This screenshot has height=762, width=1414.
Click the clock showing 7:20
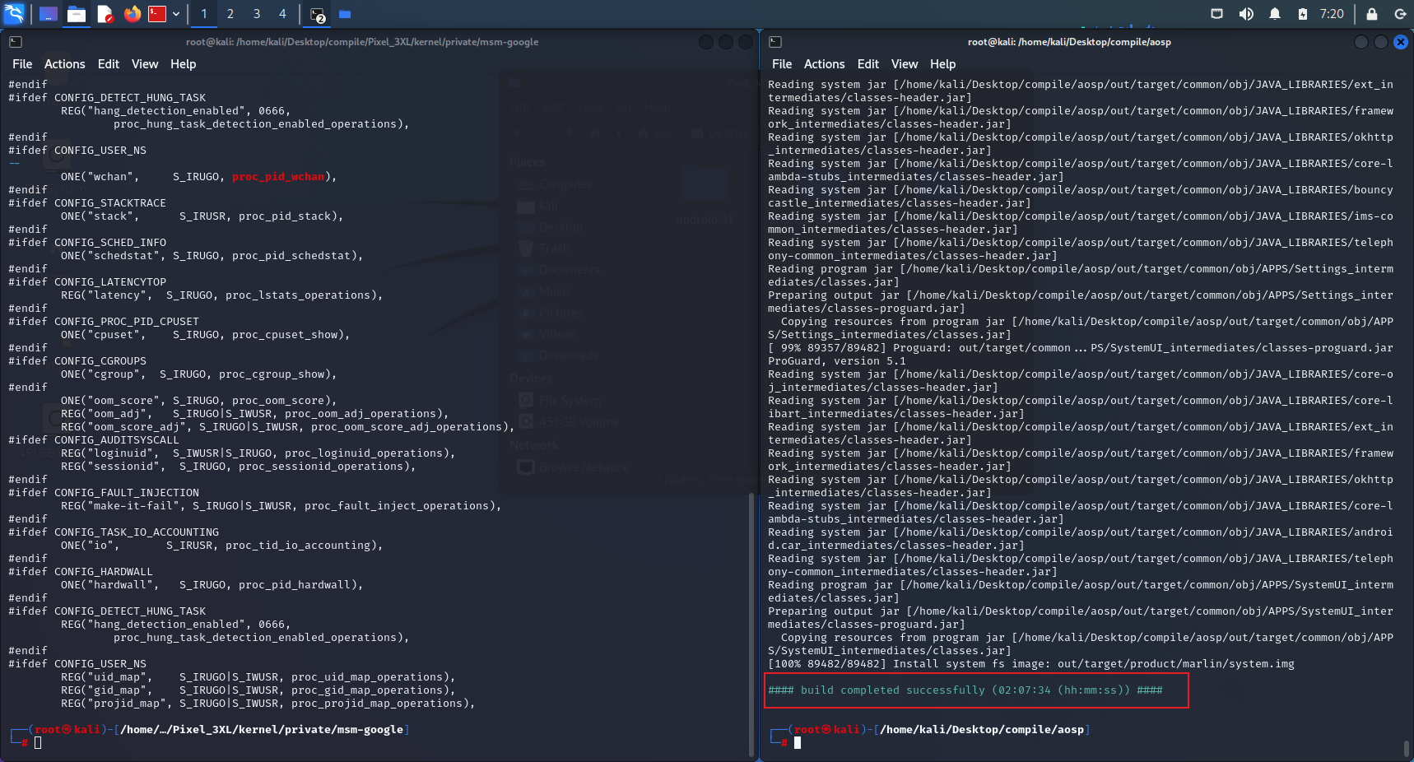1332,14
